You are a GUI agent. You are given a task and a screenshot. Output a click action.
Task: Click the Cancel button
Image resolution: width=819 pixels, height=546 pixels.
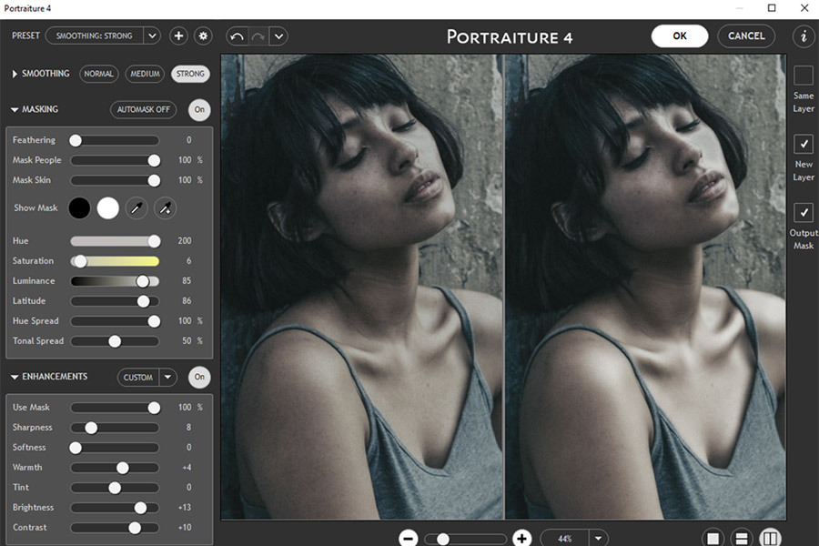pos(746,36)
